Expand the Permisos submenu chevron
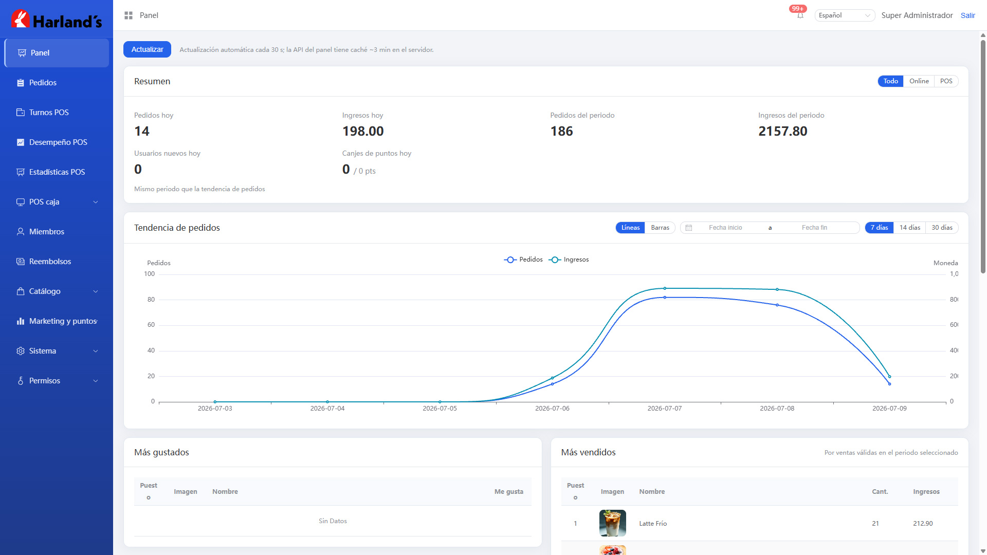The width and height of the screenshot is (987, 555). (96, 381)
